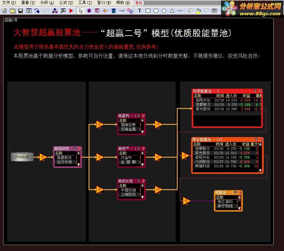Click the blue wrench tool icon

[x=37, y=11]
